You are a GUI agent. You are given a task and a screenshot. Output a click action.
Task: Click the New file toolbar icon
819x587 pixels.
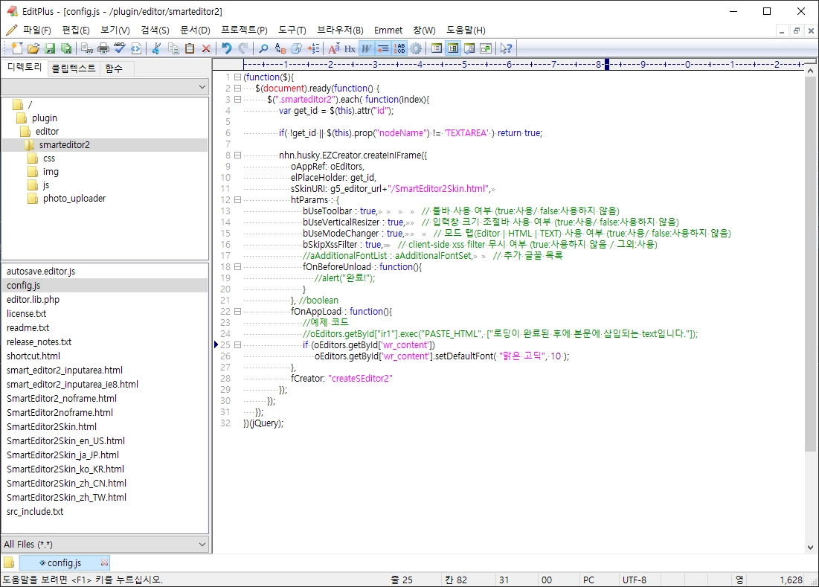(16, 48)
